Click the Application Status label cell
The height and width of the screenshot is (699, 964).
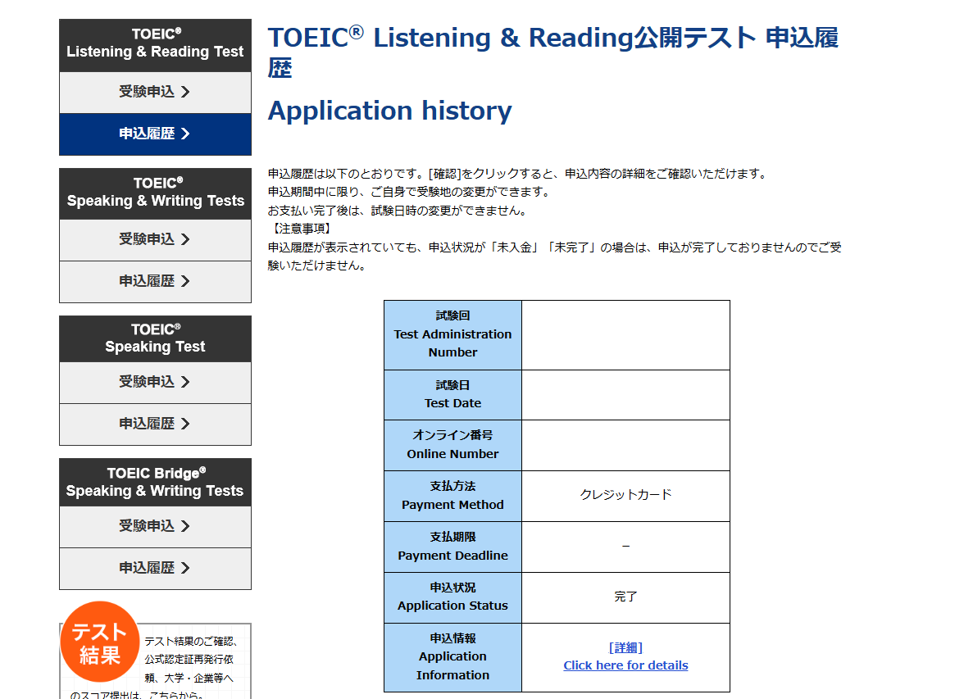pyautogui.click(x=452, y=597)
